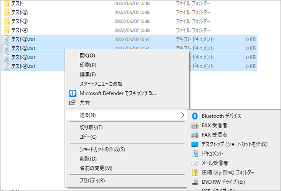This screenshot has height=191, width=281.
Task: Send to 圧縮 (zip 形式) フォルダー
Action: [228, 172]
